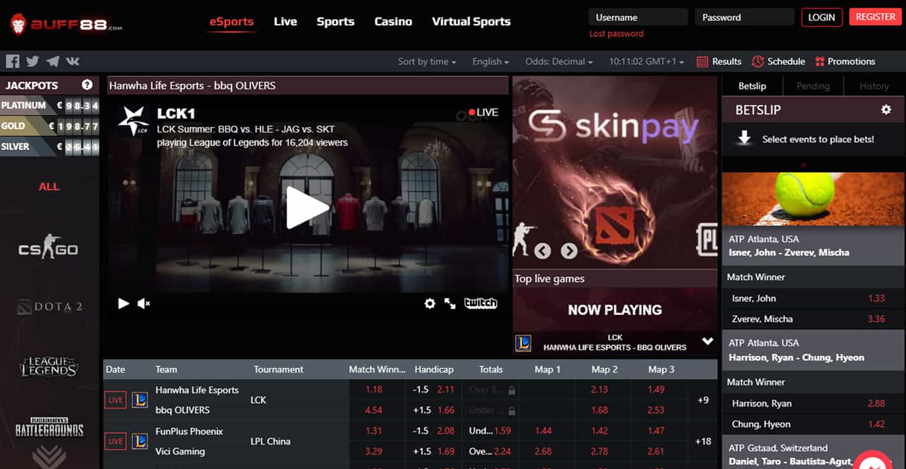This screenshot has width=906, height=469.
Task: Go to the Sports section
Action: (x=335, y=21)
